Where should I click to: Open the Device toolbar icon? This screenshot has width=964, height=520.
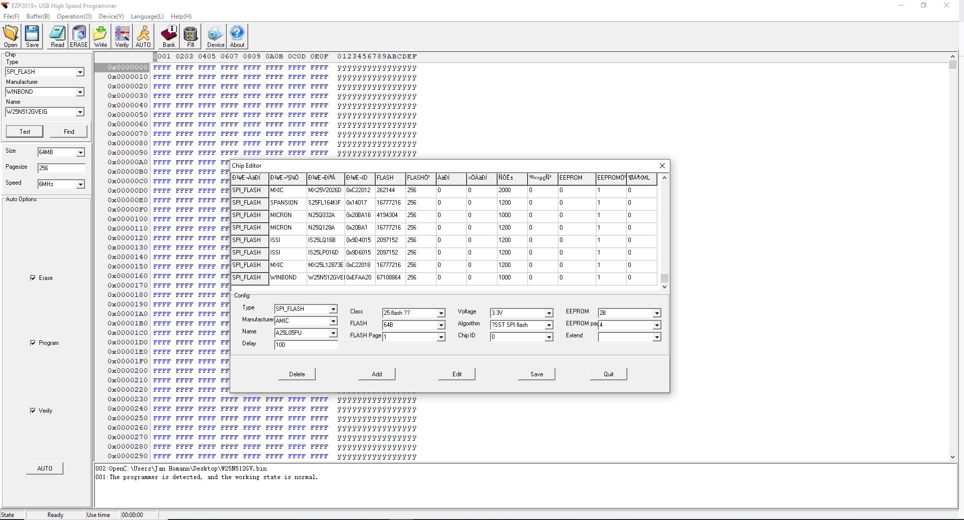tap(216, 36)
